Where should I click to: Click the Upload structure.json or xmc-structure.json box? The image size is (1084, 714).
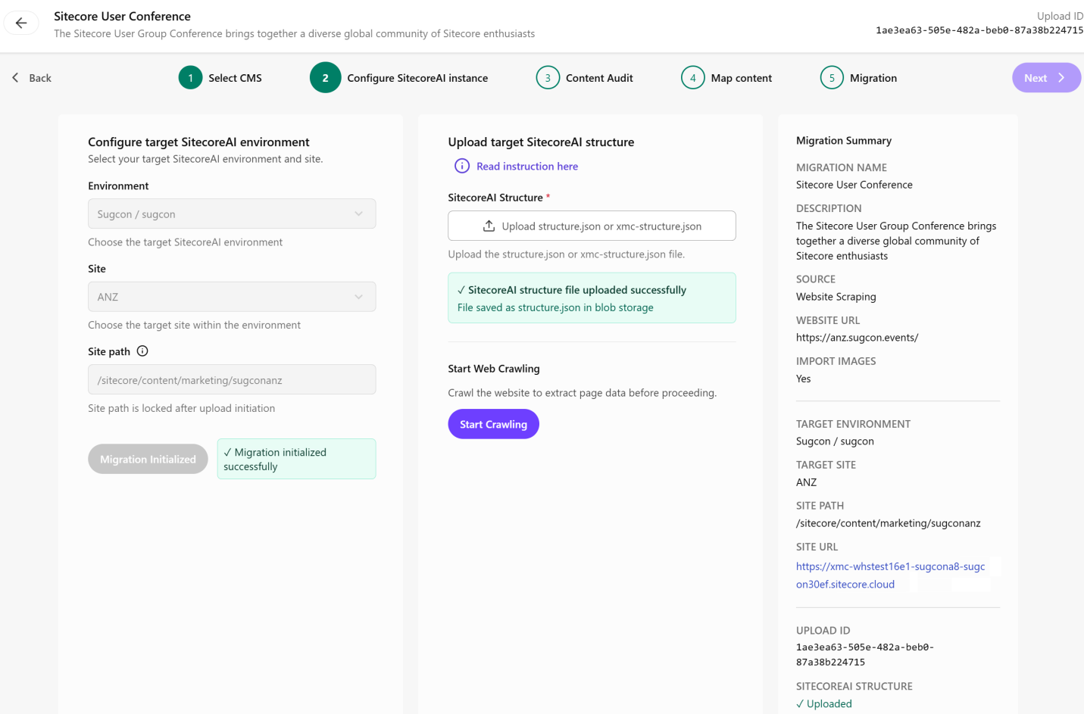point(592,226)
